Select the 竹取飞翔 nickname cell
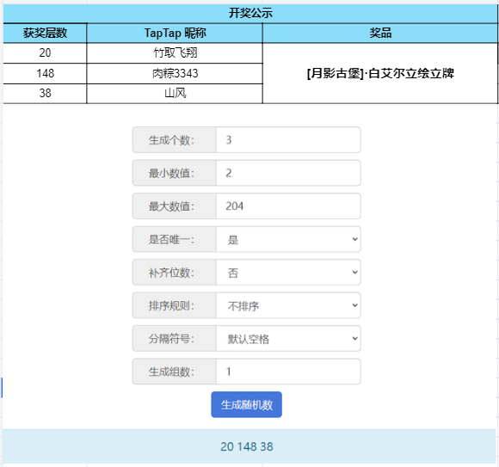Viewport: 499px width, 467px height. (x=175, y=53)
